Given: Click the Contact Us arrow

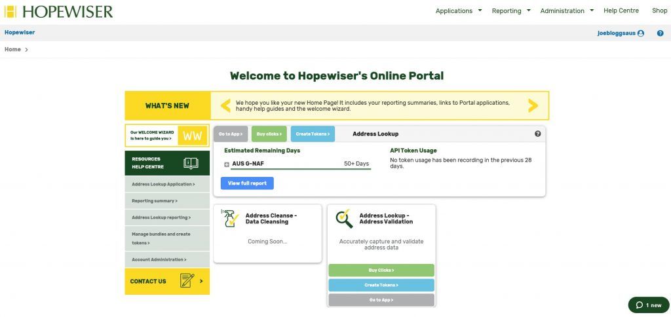Looking at the screenshot, I should 202,281.
